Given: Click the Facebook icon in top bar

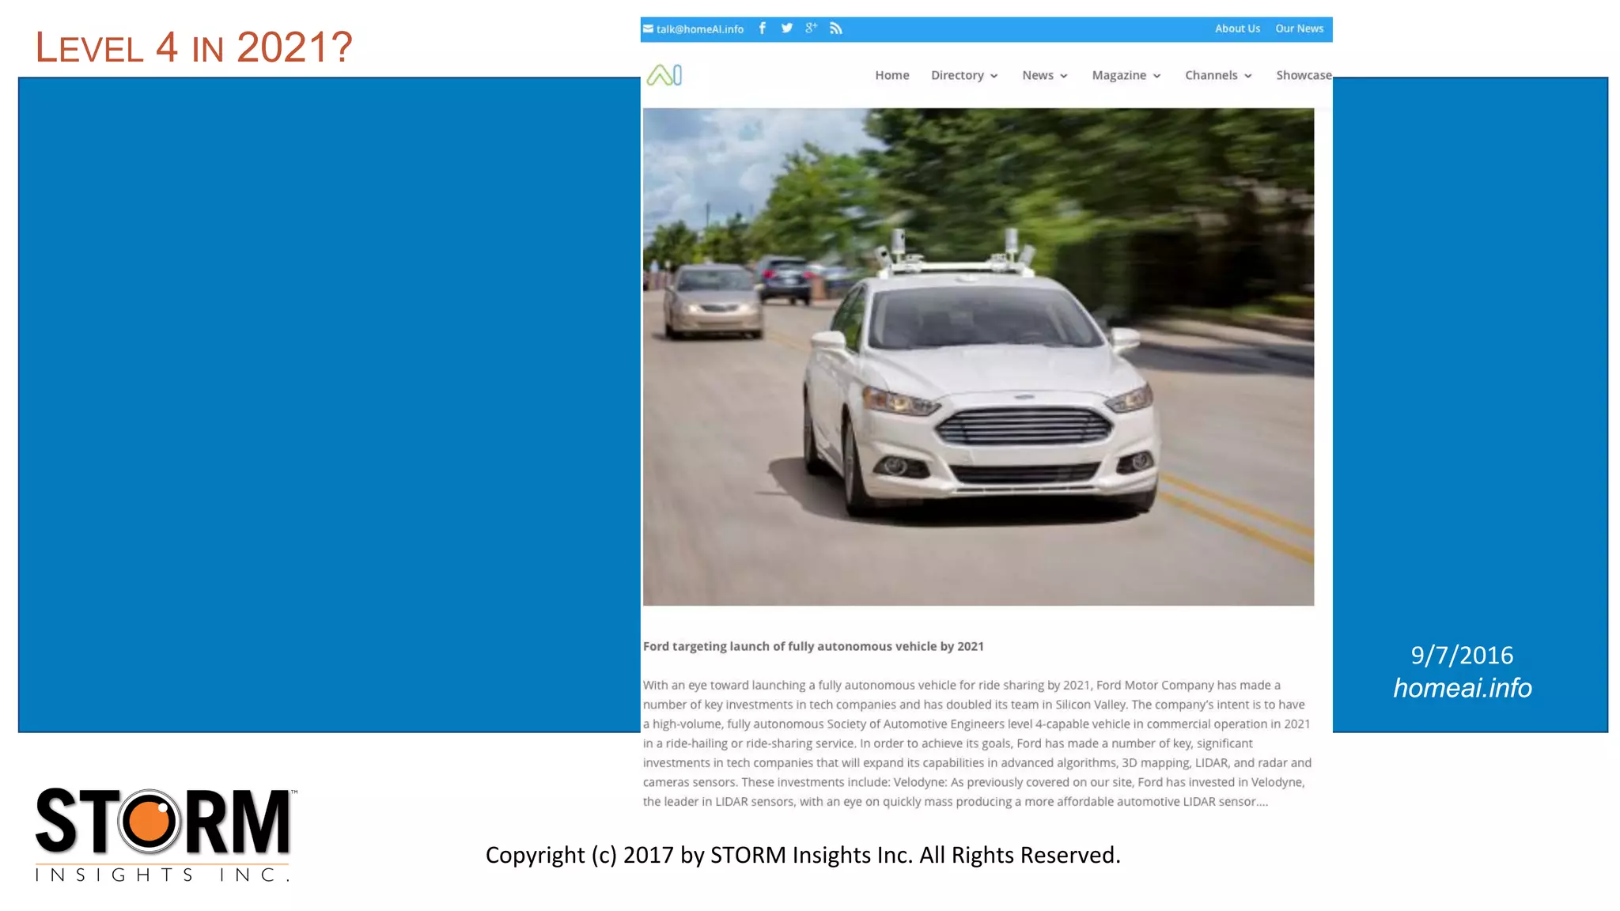Looking at the screenshot, I should pyautogui.click(x=762, y=28).
